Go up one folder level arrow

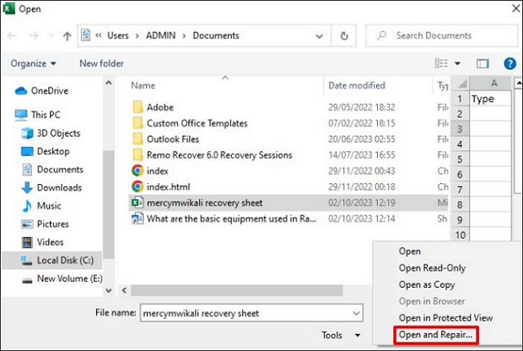(67, 36)
